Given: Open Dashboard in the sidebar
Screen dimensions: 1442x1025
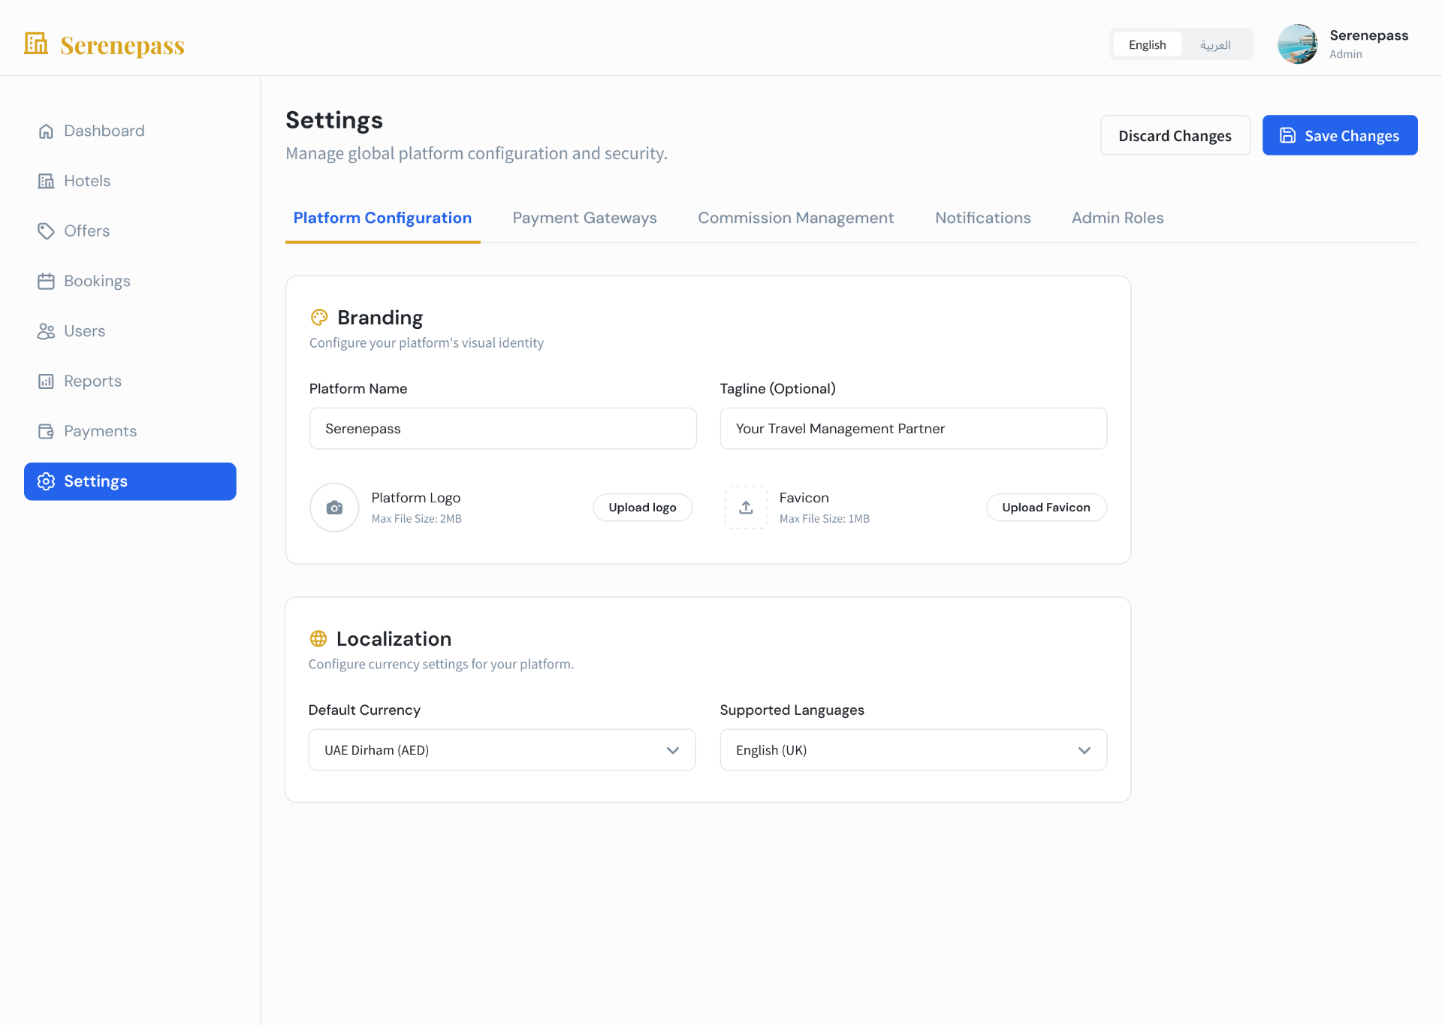Looking at the screenshot, I should click(x=130, y=131).
